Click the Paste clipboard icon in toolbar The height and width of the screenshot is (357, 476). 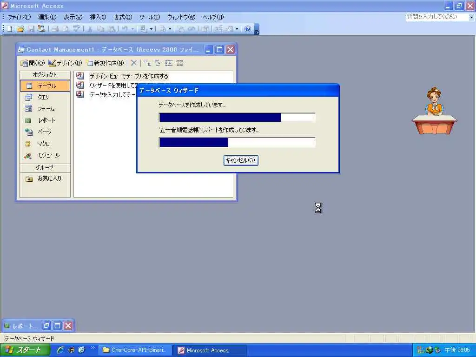(112, 29)
